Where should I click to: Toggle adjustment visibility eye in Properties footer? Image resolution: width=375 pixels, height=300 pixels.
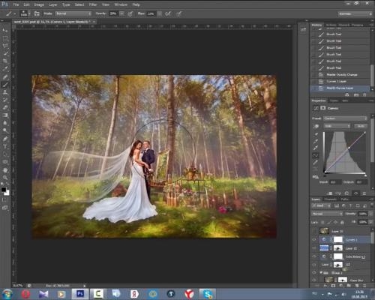pos(355,193)
